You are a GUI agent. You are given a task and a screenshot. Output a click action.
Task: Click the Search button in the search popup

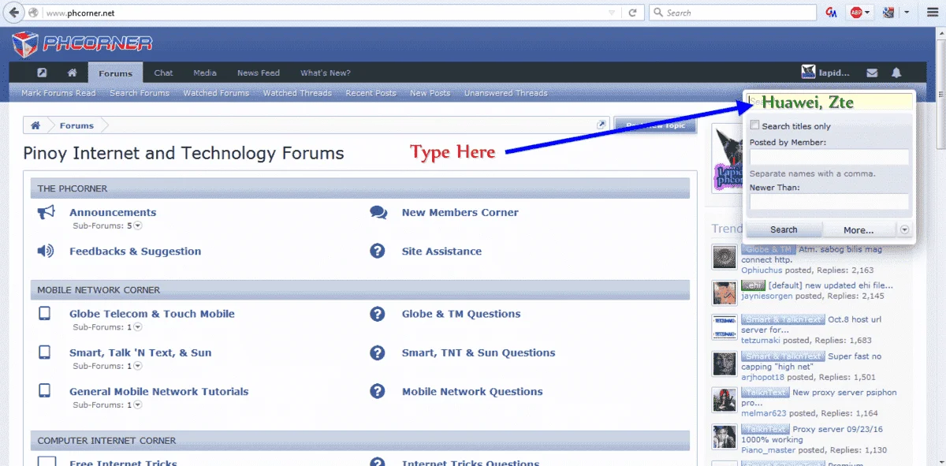click(784, 229)
